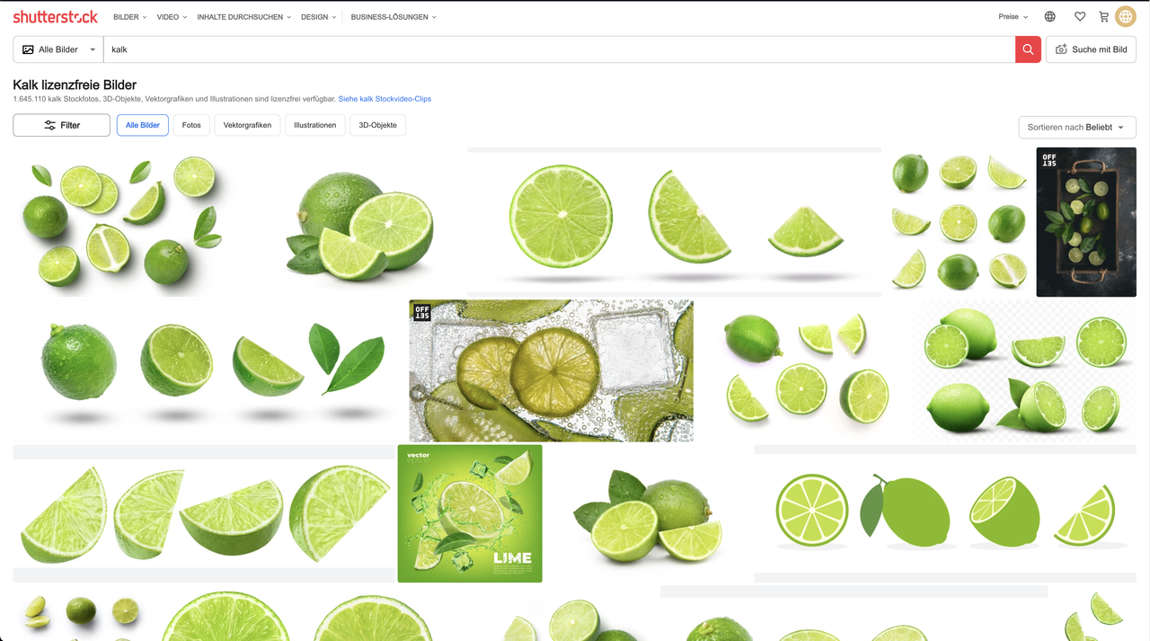Open the lime pieces with purple shadows thumbnail

click(803, 370)
